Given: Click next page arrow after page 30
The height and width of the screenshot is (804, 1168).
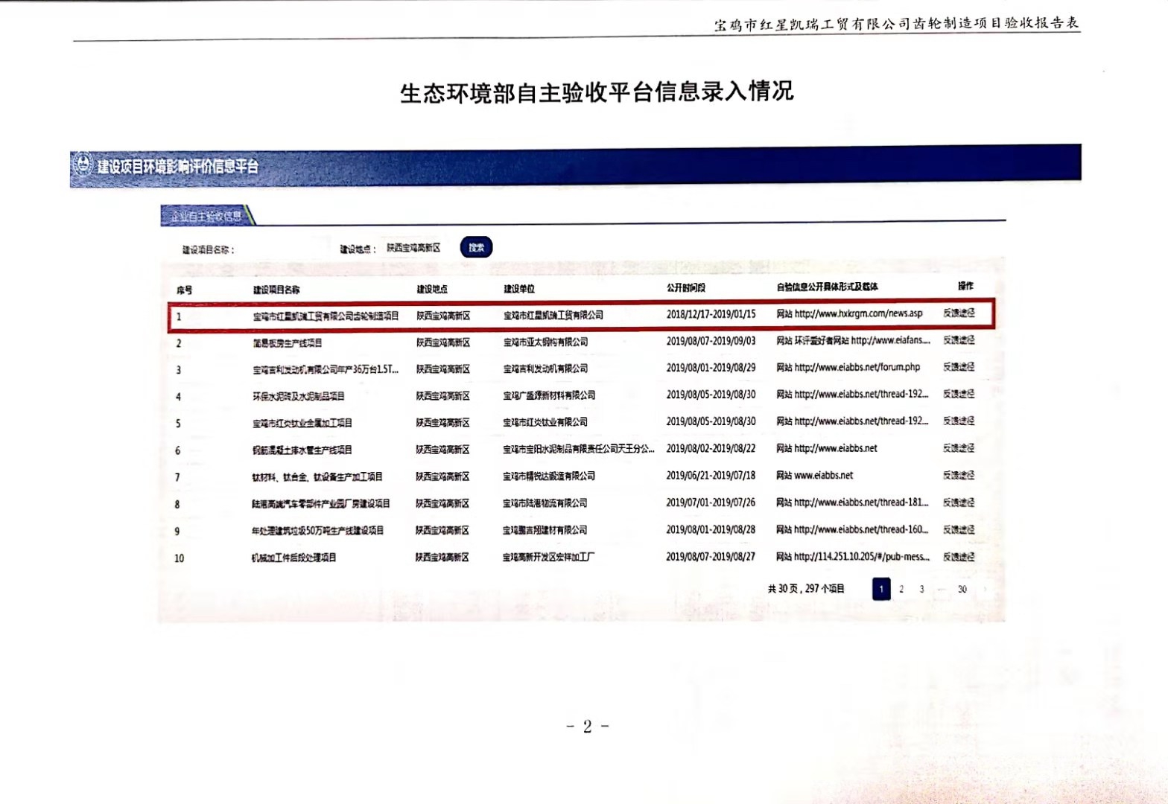Looking at the screenshot, I should click(x=986, y=589).
